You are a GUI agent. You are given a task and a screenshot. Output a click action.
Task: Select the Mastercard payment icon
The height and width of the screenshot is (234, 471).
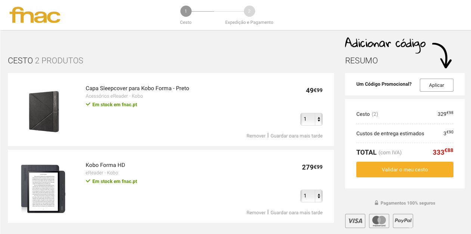tap(379, 221)
